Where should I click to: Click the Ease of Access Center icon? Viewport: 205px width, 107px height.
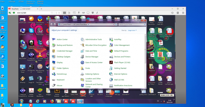(82, 62)
